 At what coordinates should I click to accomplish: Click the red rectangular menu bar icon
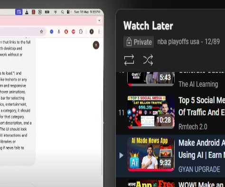[33, 12]
